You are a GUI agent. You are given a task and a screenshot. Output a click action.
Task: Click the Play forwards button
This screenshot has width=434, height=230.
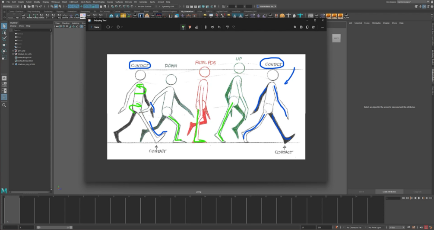pyautogui.click(x=419, y=198)
